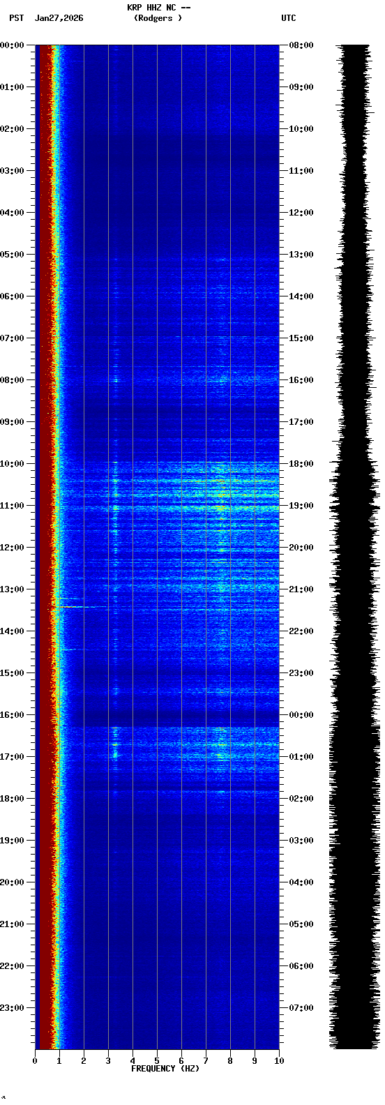
Task: Click the '08:00' PST time label
Action: coord(12,380)
